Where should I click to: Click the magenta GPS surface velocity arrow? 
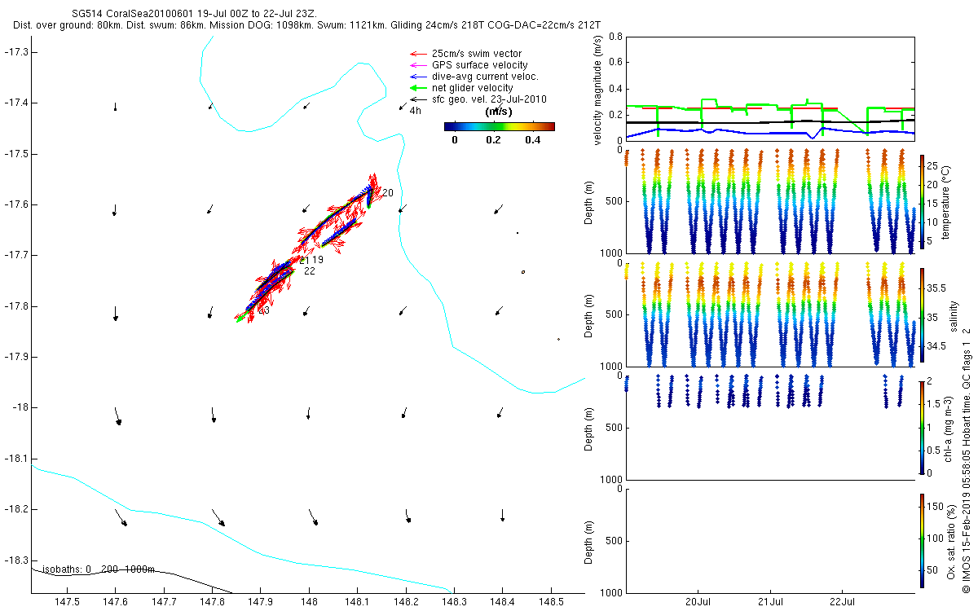417,65
